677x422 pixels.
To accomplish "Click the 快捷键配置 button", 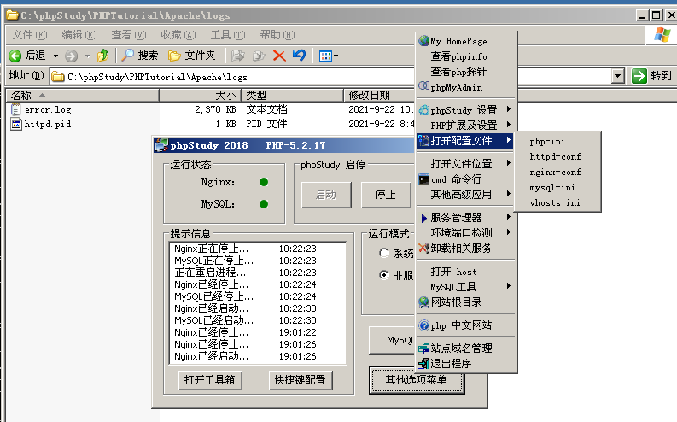I will [x=300, y=380].
